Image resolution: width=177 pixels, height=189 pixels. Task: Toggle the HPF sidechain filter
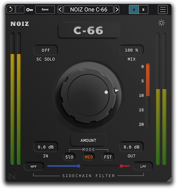(34, 167)
